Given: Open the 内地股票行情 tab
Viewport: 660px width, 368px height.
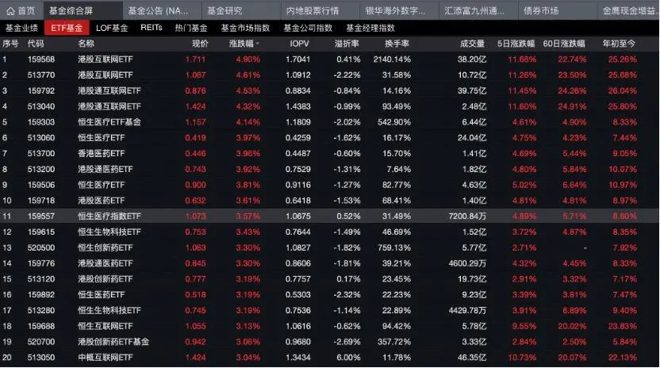Looking at the screenshot, I should [x=312, y=11].
